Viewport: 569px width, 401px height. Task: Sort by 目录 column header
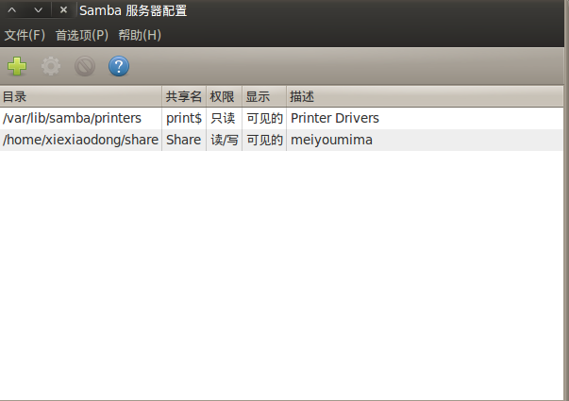tap(81, 96)
